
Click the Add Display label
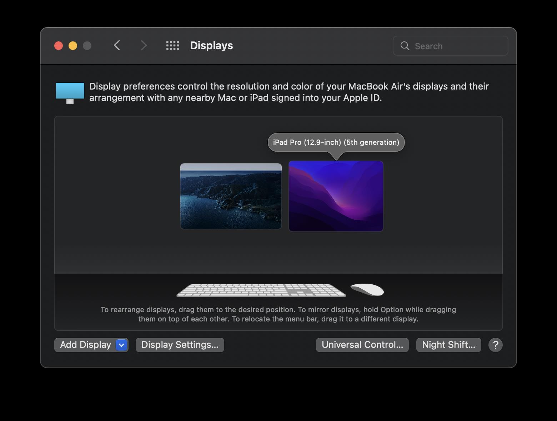click(x=85, y=345)
